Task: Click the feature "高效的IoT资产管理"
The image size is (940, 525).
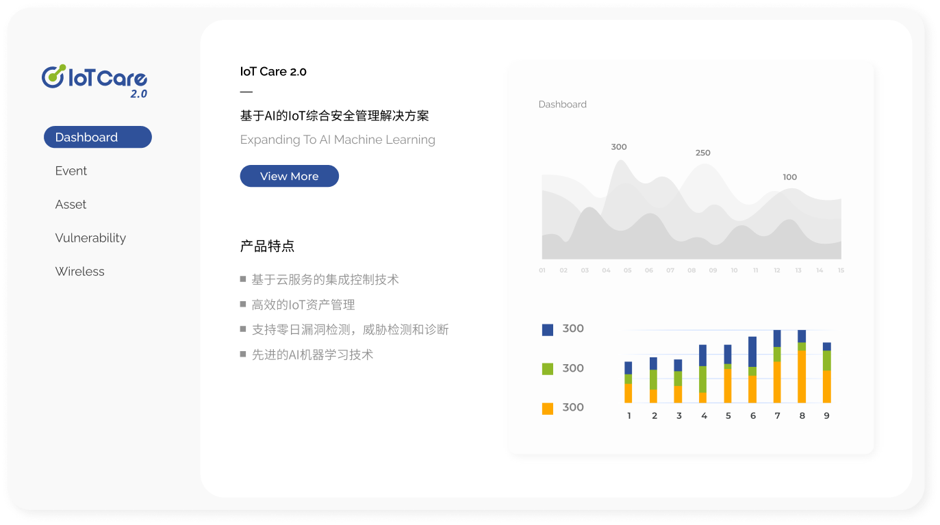Action: [x=303, y=305]
